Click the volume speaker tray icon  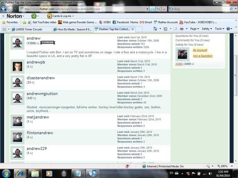tap(210, 174)
